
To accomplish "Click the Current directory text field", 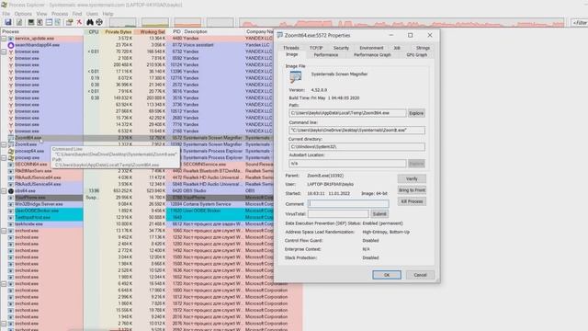I will pos(357,147).
